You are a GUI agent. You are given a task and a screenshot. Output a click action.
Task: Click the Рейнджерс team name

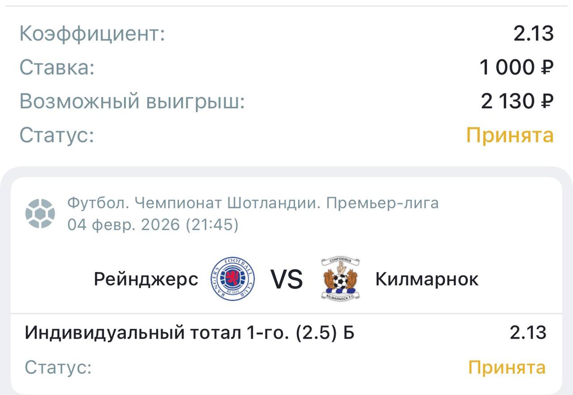pos(146,279)
